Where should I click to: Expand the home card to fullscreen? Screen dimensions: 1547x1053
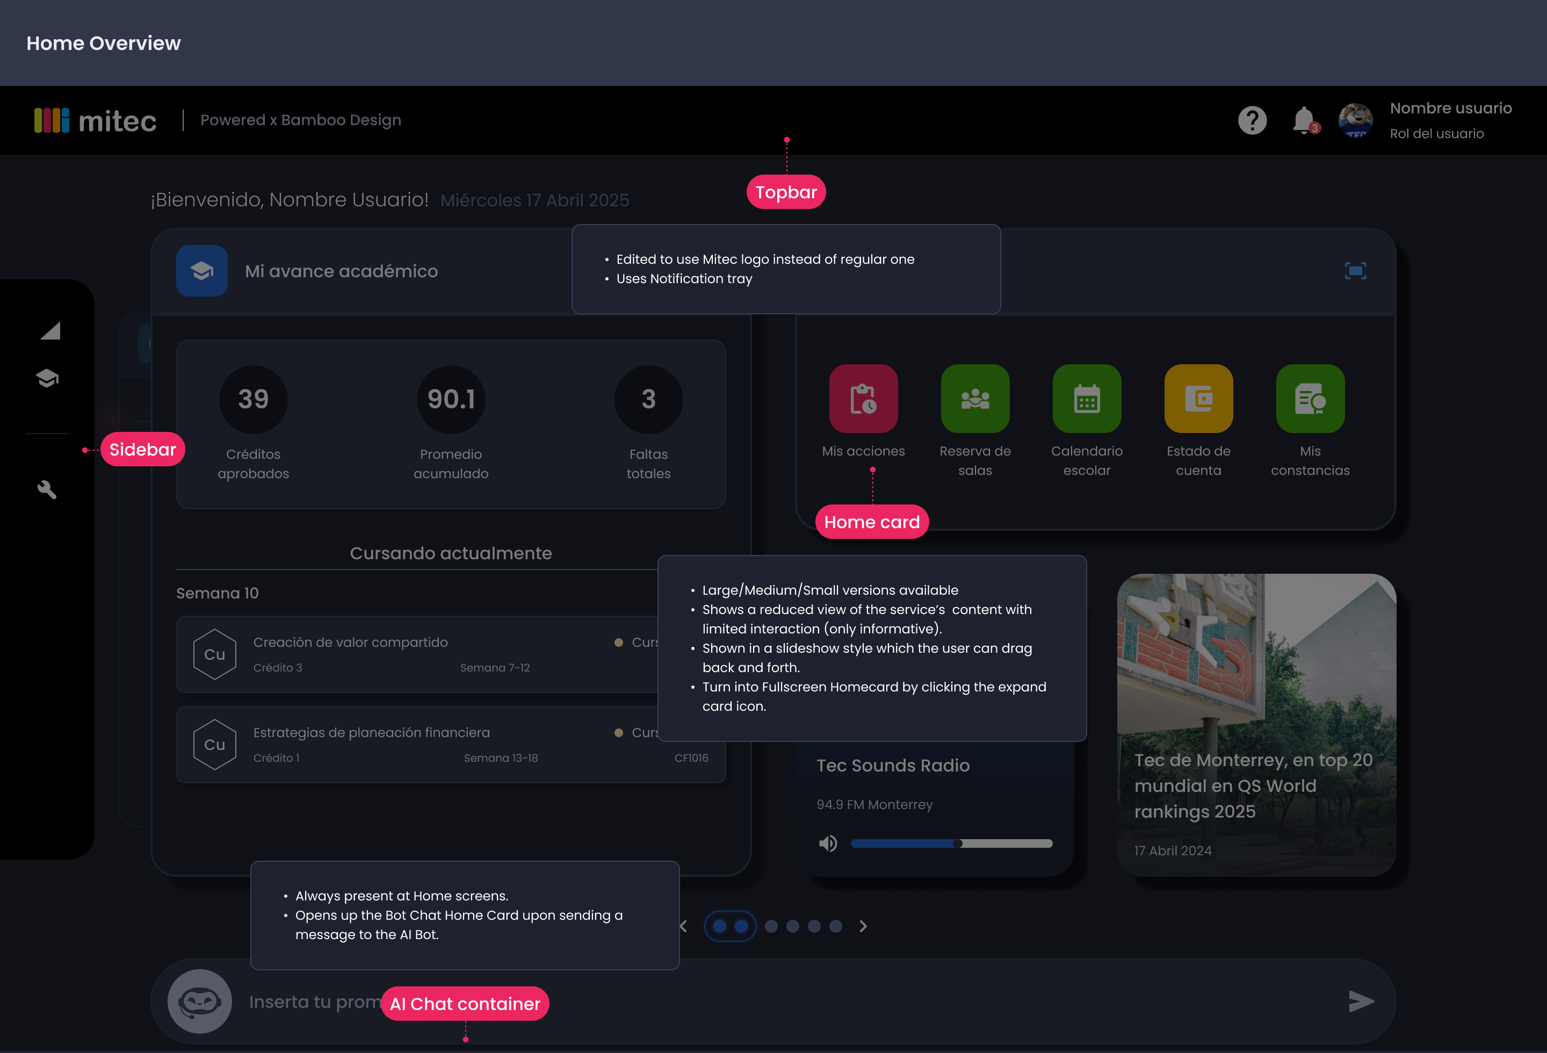pyautogui.click(x=1355, y=271)
